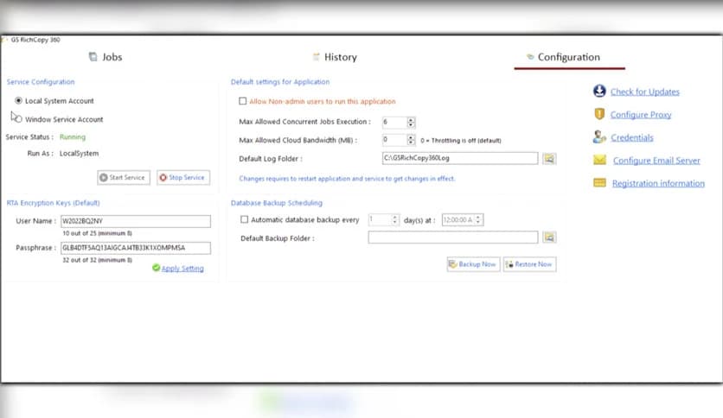Screen dimensions: 723x418
Task: Select Local System Account radio button
Action: tap(18, 100)
